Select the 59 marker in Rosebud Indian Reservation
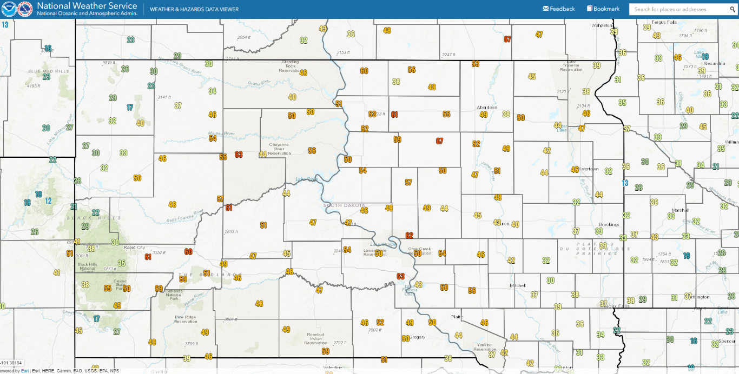This screenshot has width=739, height=374. (x=326, y=351)
